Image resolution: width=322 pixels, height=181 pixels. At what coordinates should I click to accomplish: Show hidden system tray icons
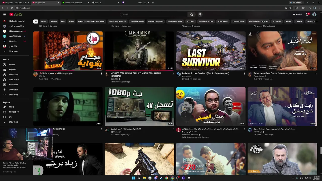[x=293, y=178]
